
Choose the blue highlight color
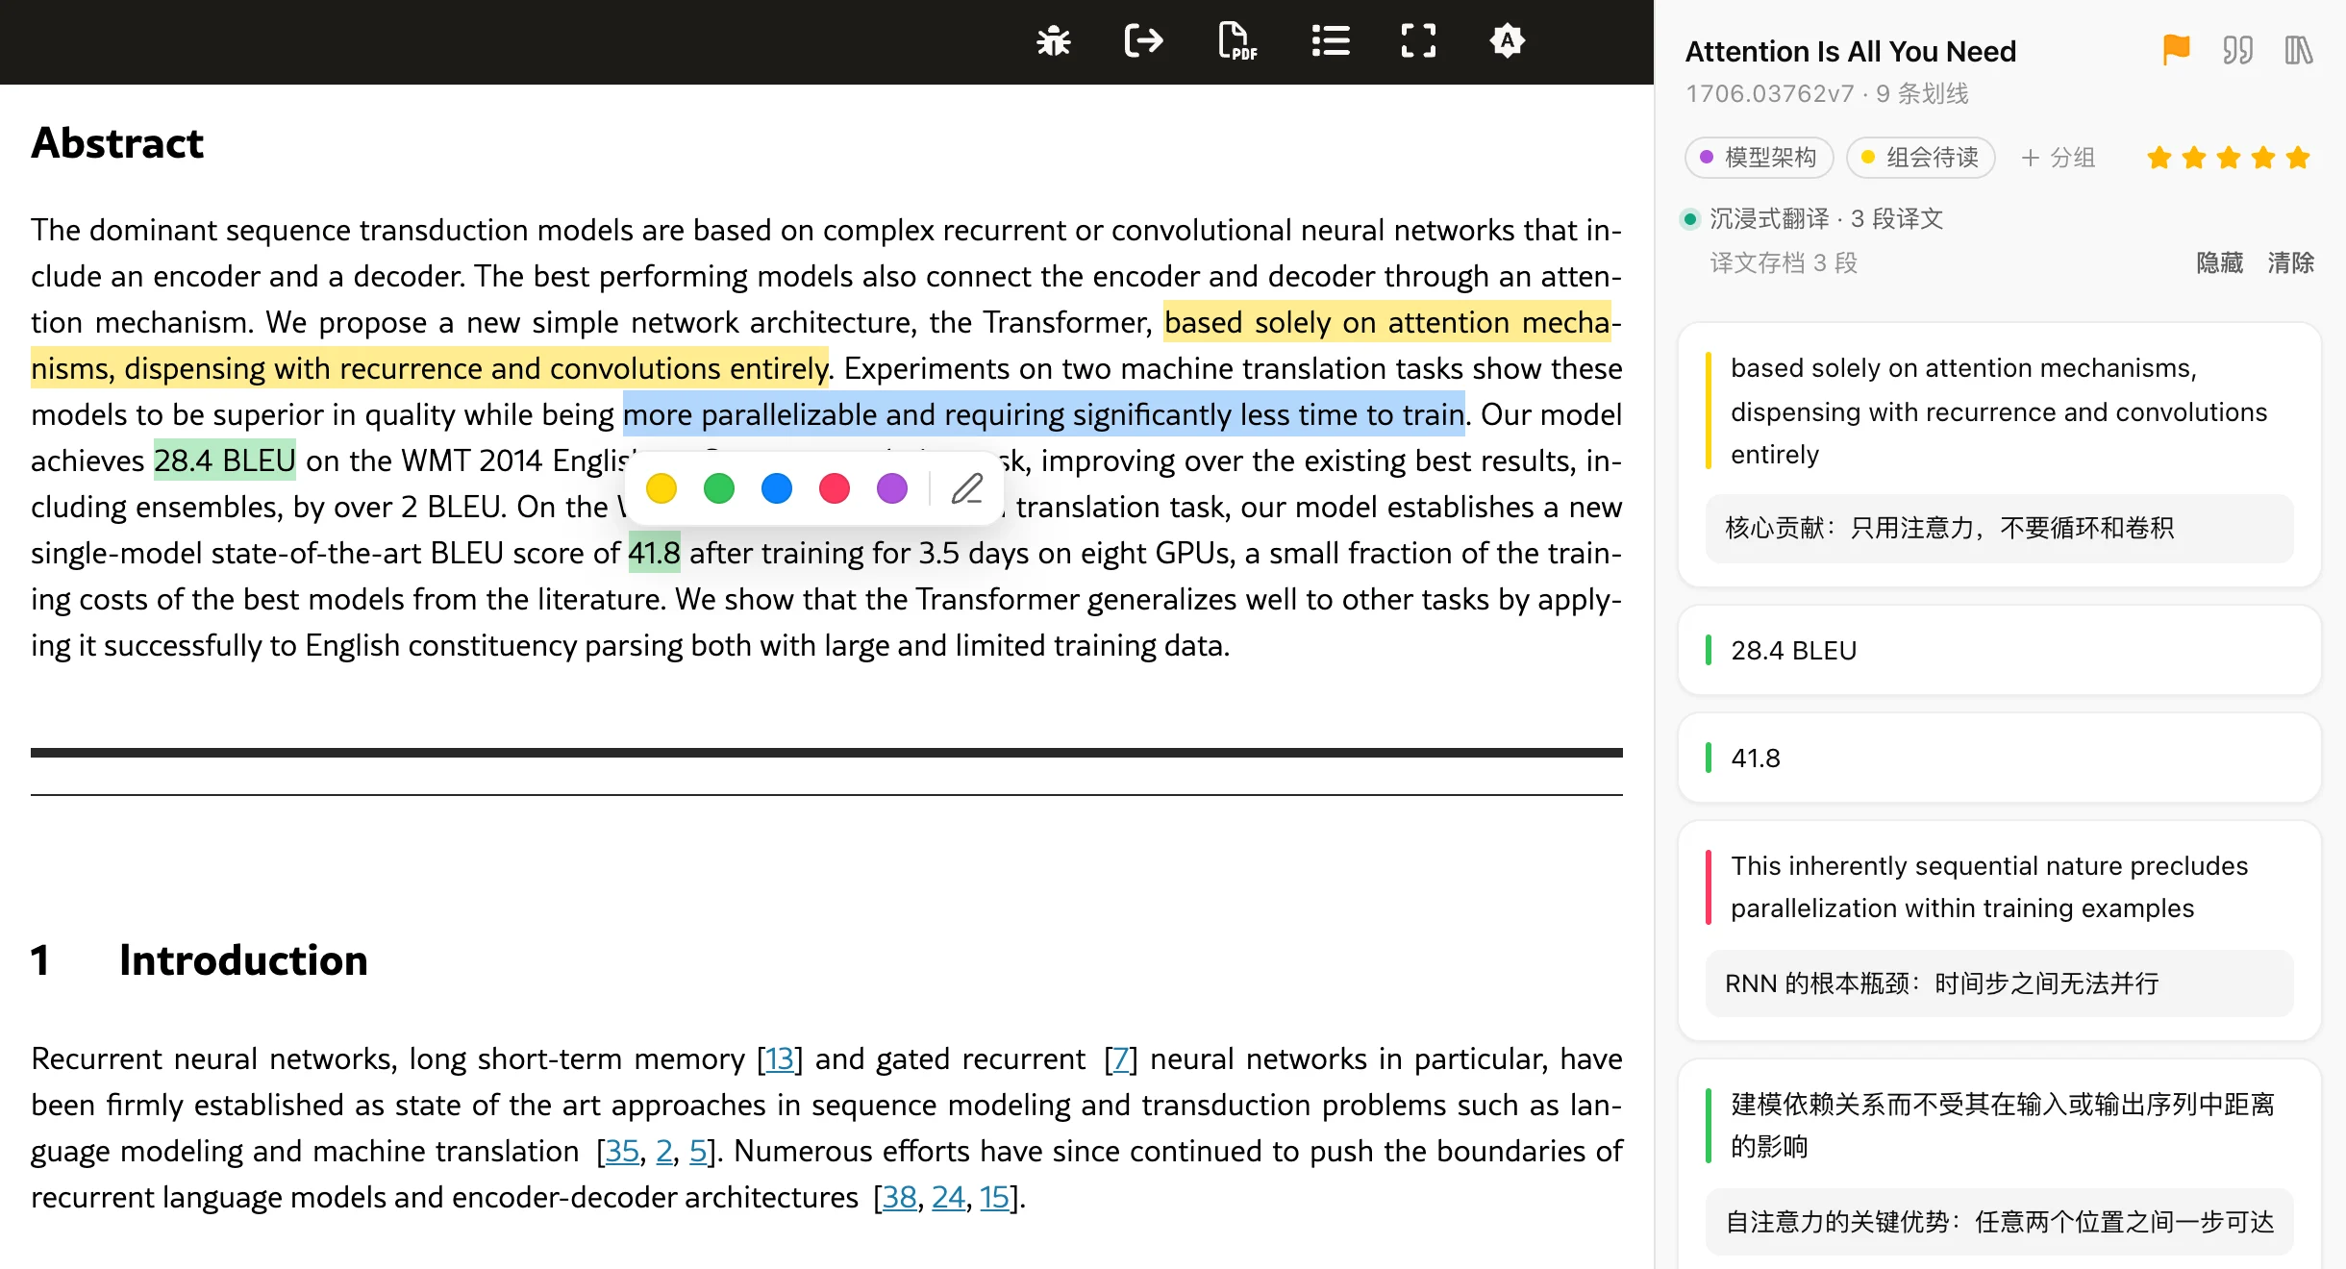[777, 488]
